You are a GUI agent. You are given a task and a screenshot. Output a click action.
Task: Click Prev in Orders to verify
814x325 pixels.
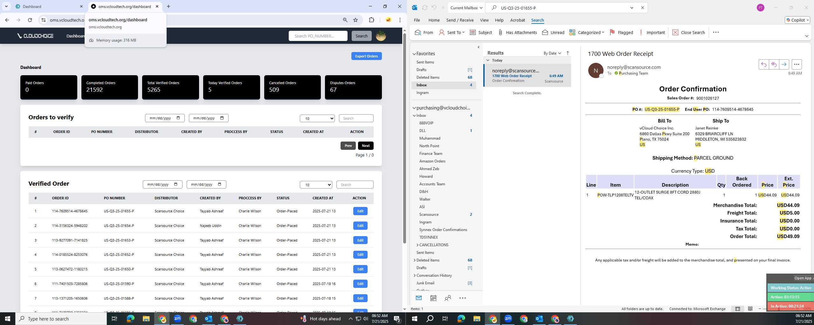348,146
